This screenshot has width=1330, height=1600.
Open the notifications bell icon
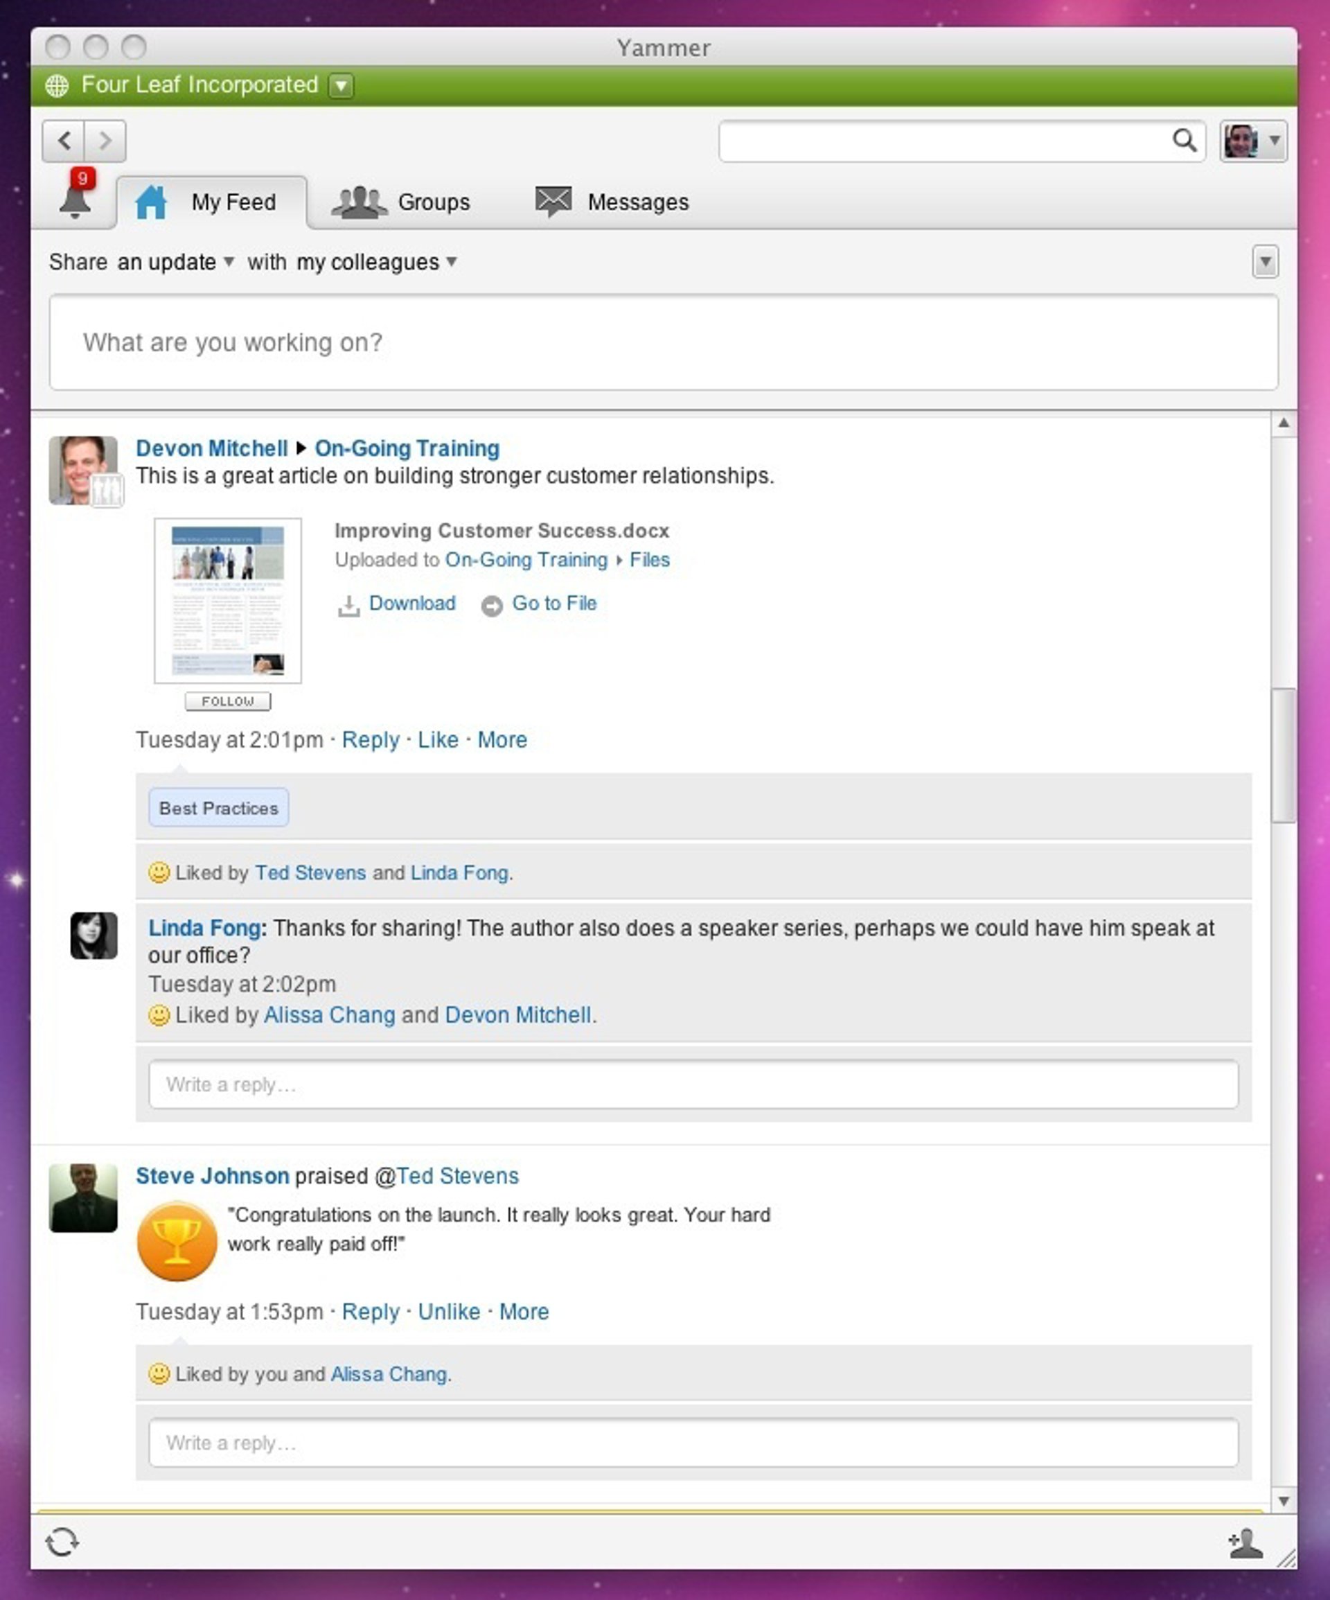coord(76,200)
